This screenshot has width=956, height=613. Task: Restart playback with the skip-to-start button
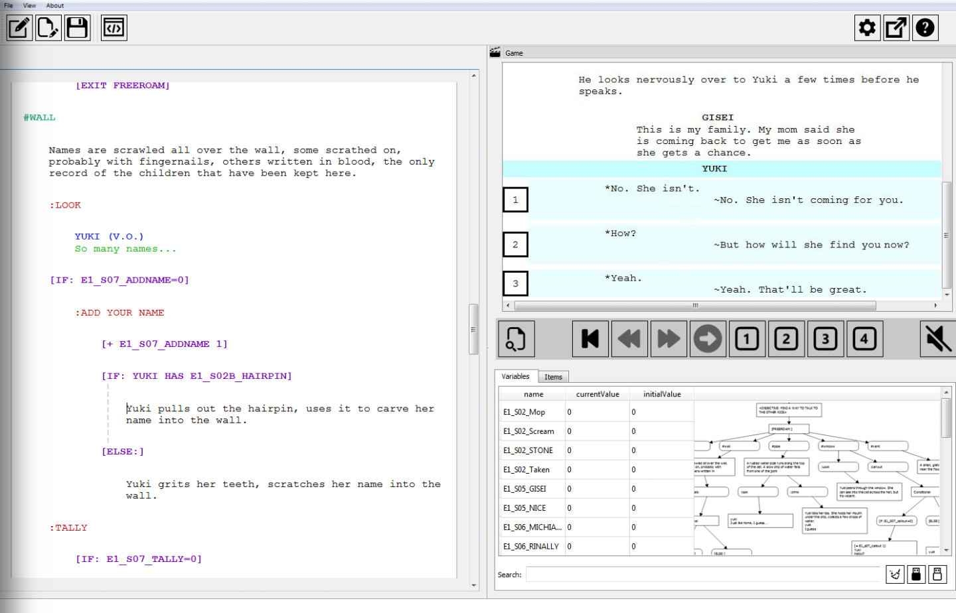click(x=590, y=339)
